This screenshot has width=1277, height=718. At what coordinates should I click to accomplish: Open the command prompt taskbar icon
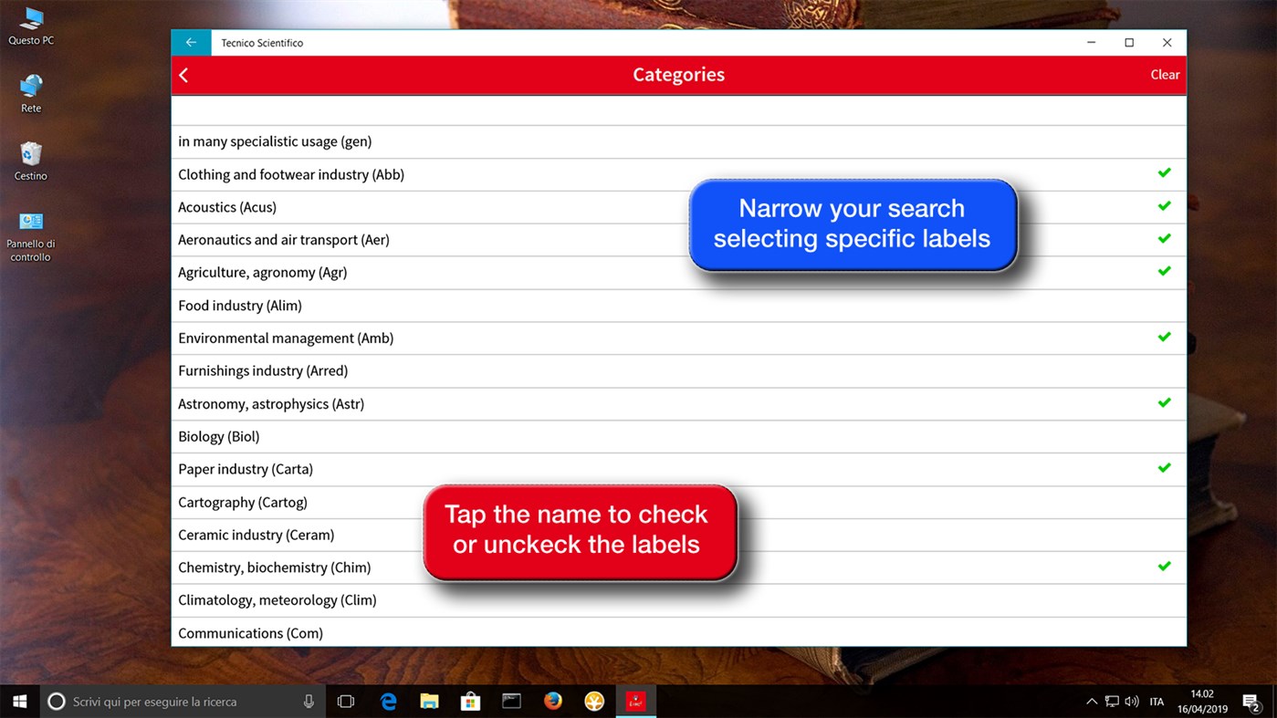511,701
